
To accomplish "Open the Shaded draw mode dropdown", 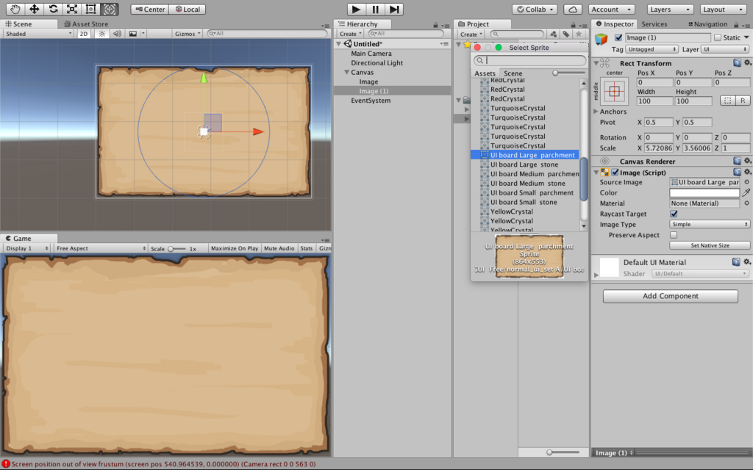I will click(38, 34).
